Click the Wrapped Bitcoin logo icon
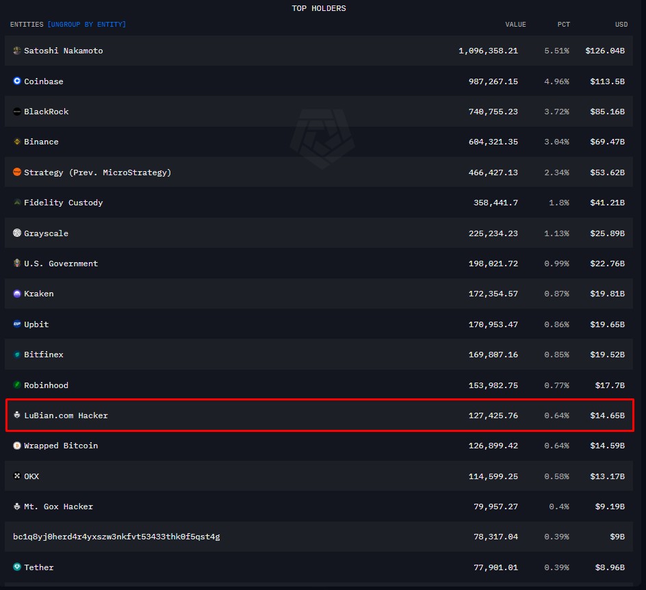This screenshot has height=590, width=646. click(17, 446)
